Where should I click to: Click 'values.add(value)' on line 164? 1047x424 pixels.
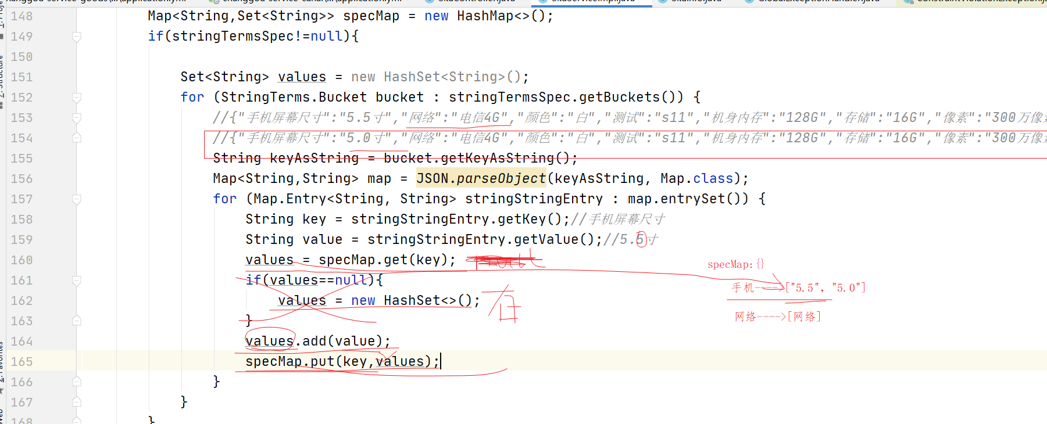(x=314, y=341)
